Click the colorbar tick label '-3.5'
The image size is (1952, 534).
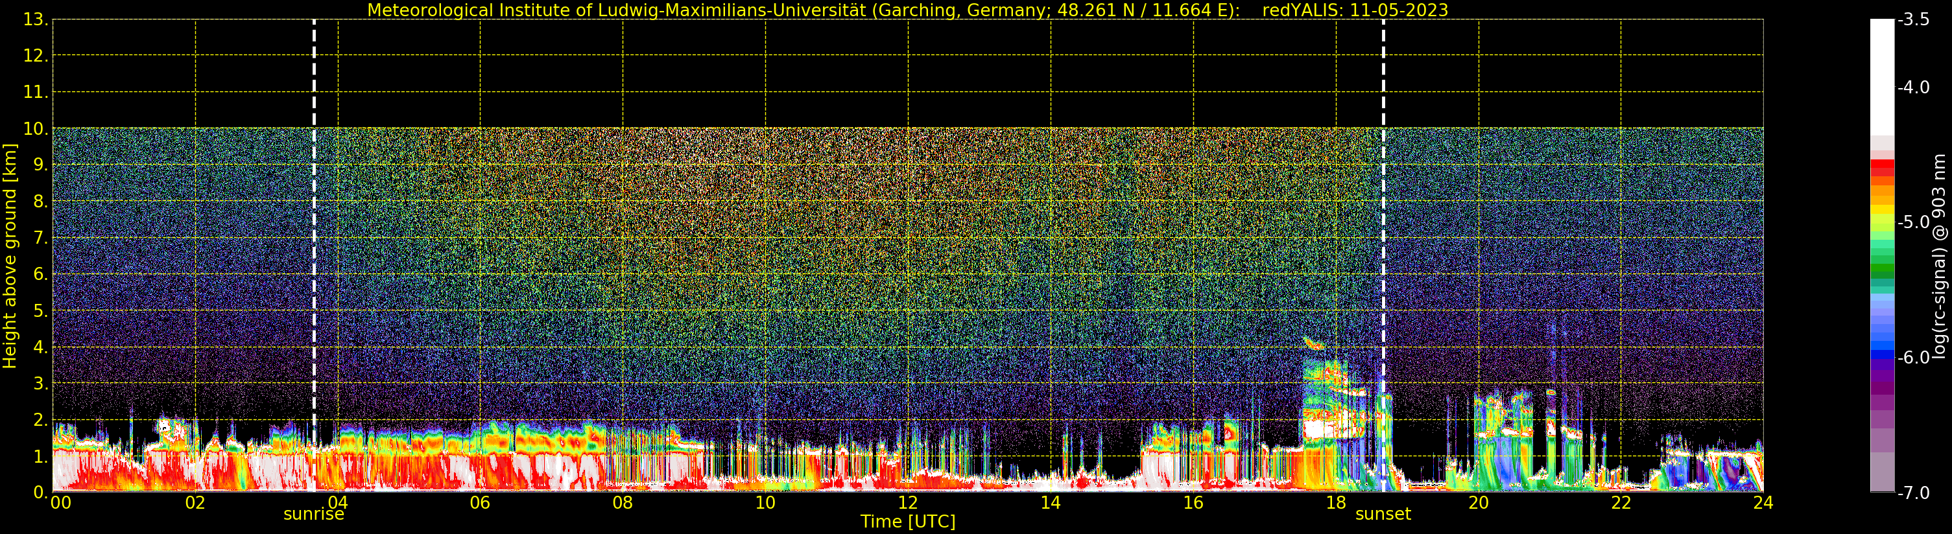click(1913, 19)
